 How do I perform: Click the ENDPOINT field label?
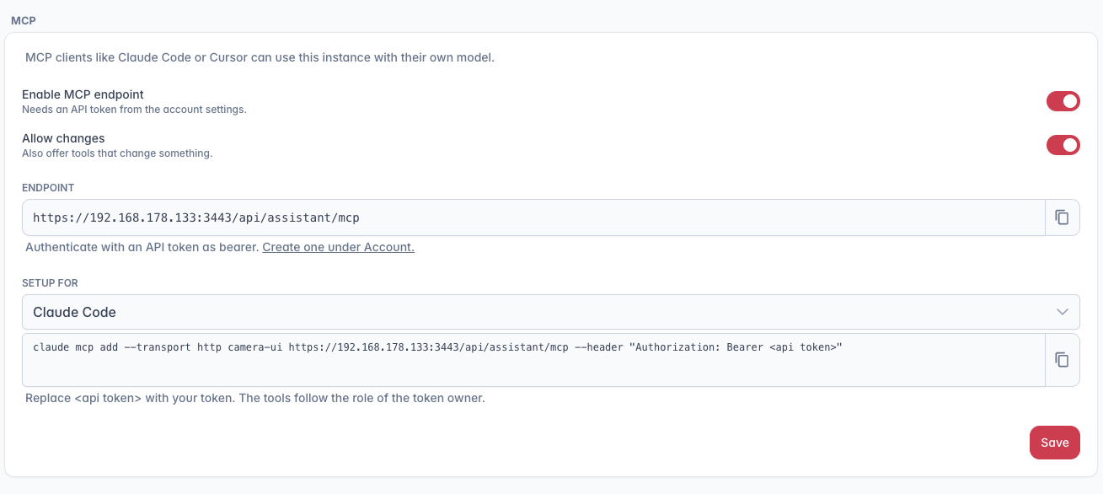(48, 187)
